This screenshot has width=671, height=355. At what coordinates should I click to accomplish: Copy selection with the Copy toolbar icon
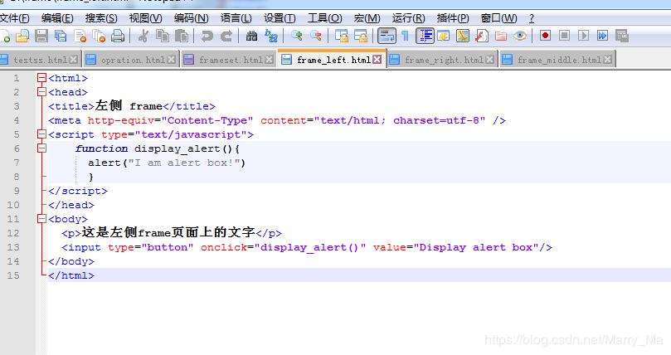point(163,36)
